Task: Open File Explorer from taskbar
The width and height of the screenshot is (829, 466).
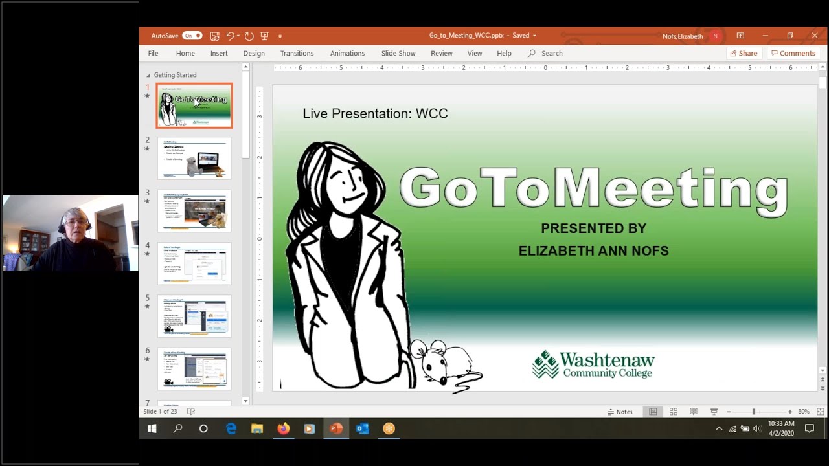Action: point(257,428)
